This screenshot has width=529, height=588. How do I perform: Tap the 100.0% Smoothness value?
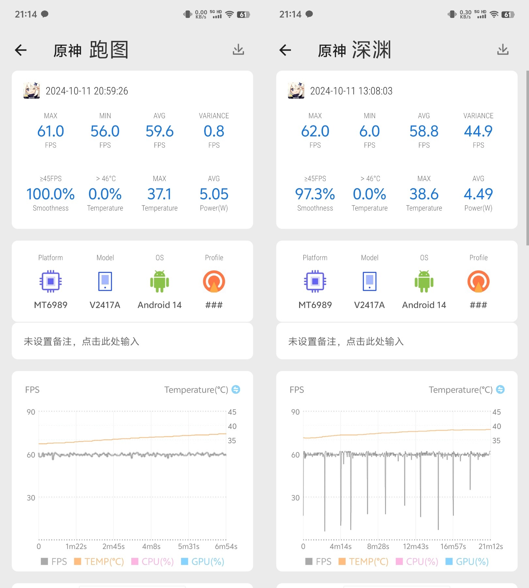coord(51,194)
